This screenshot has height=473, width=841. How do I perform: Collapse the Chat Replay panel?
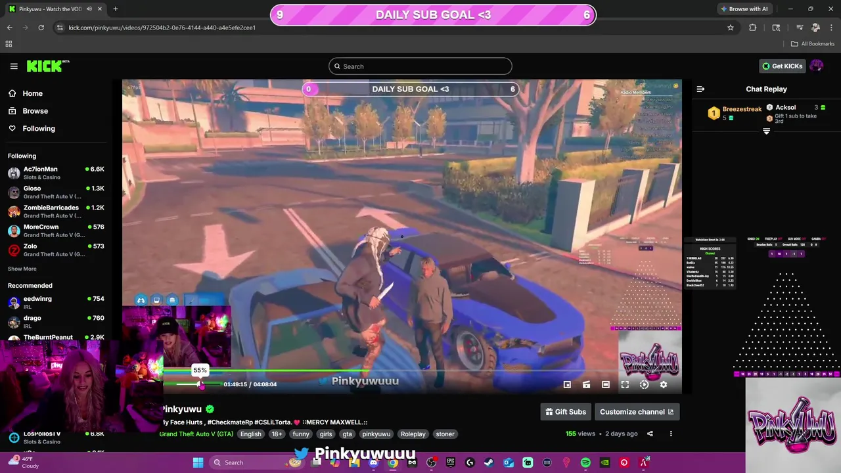pyautogui.click(x=700, y=89)
